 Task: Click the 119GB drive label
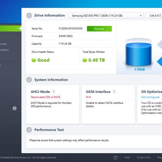point(140,70)
